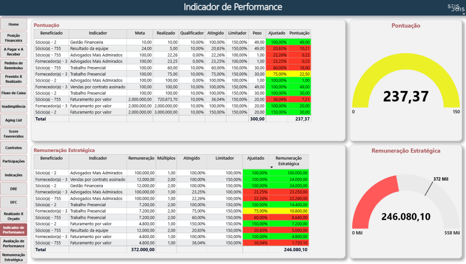Open the Posição Financeira page
This screenshot has height=264, width=466.
(14, 38)
